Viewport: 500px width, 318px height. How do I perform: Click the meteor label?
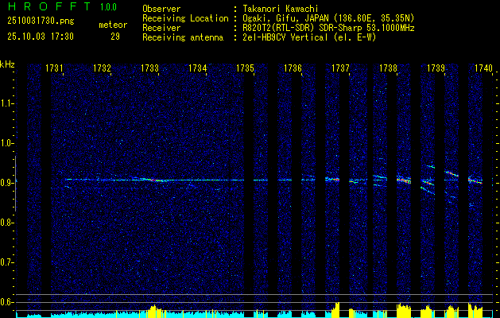(x=113, y=25)
